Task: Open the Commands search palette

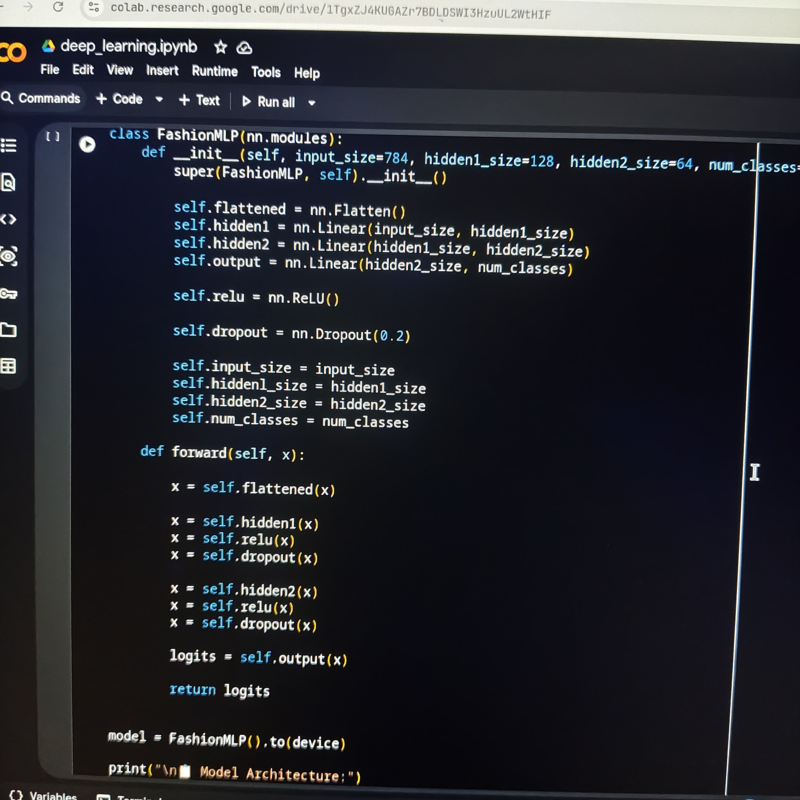Action: coord(41,98)
